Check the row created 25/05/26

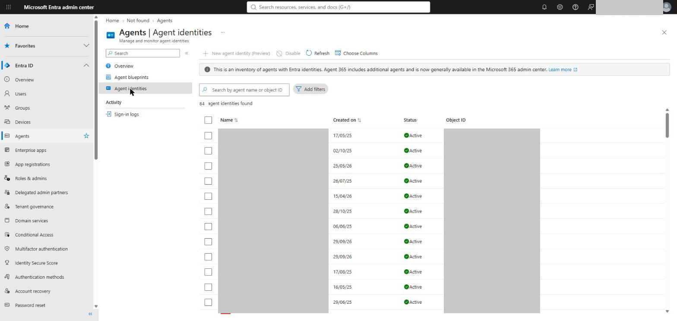pyautogui.click(x=208, y=166)
